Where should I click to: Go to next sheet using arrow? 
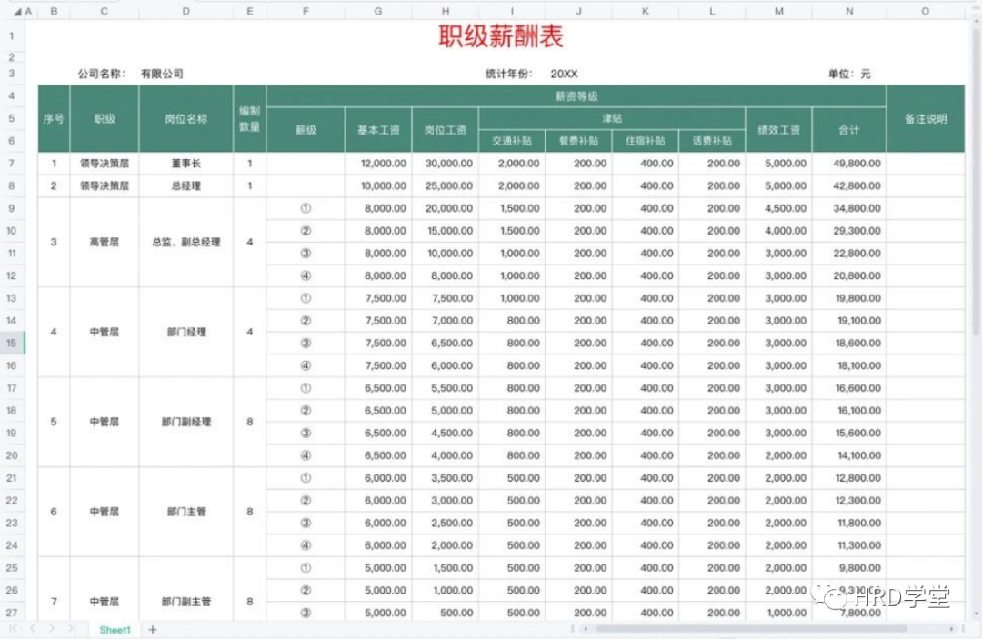[52, 629]
